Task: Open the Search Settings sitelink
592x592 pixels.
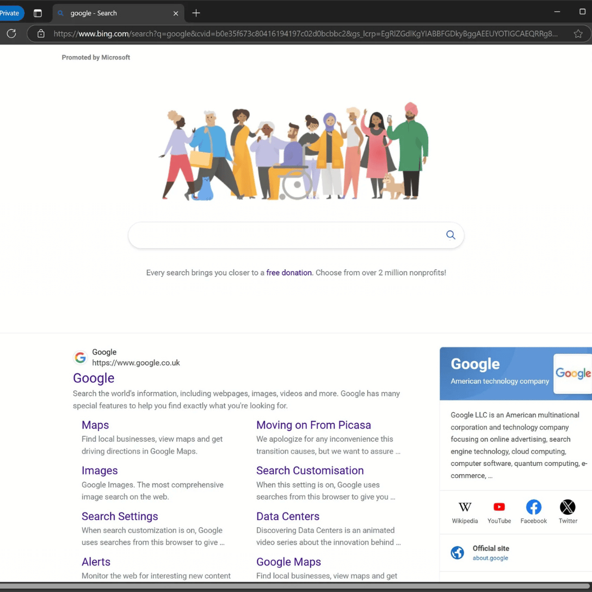Action: pos(119,516)
